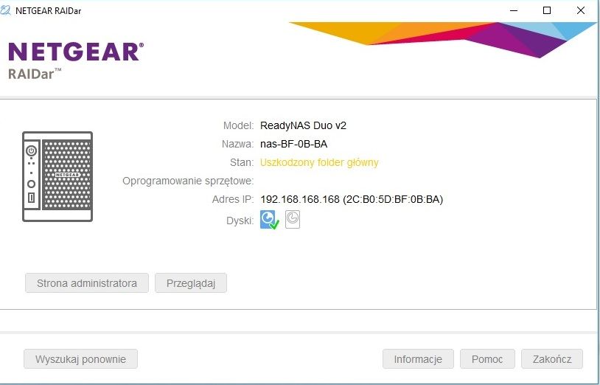600x385 pixels.
Task: Click the device name nas-BF-0B-BA
Action: click(x=294, y=145)
